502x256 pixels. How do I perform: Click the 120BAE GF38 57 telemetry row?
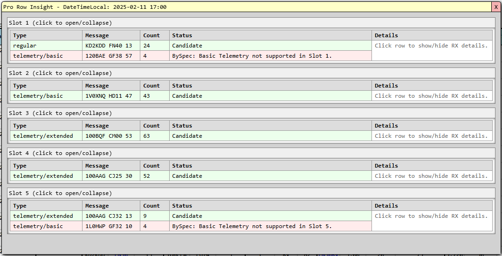109,56
